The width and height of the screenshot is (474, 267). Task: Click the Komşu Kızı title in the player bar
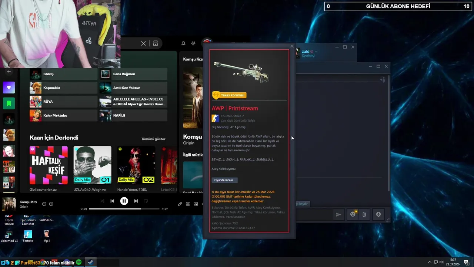click(x=28, y=202)
